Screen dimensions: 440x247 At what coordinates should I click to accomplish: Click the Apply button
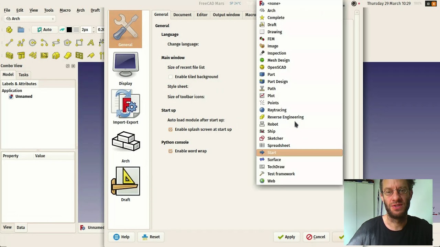(x=286, y=237)
